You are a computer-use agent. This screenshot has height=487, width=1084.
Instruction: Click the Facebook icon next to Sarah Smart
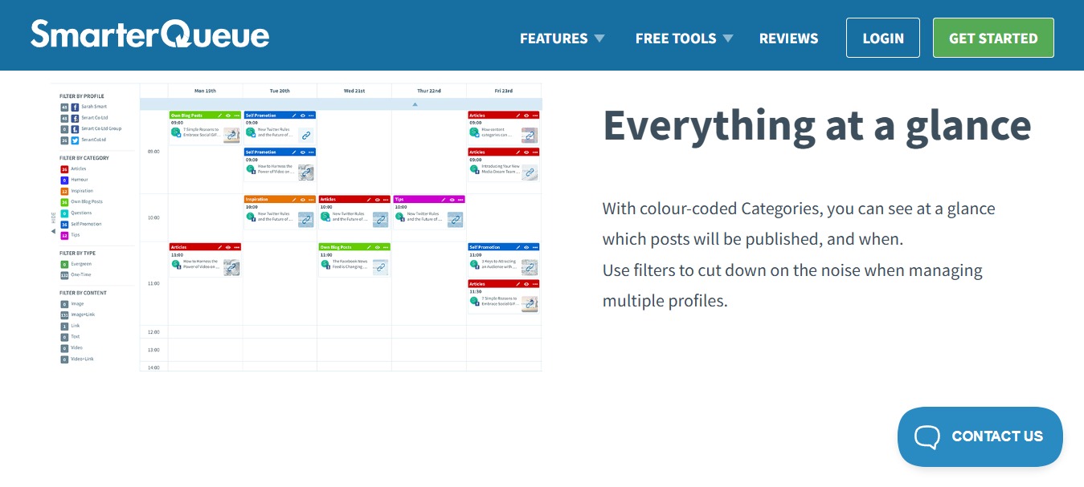coord(75,107)
